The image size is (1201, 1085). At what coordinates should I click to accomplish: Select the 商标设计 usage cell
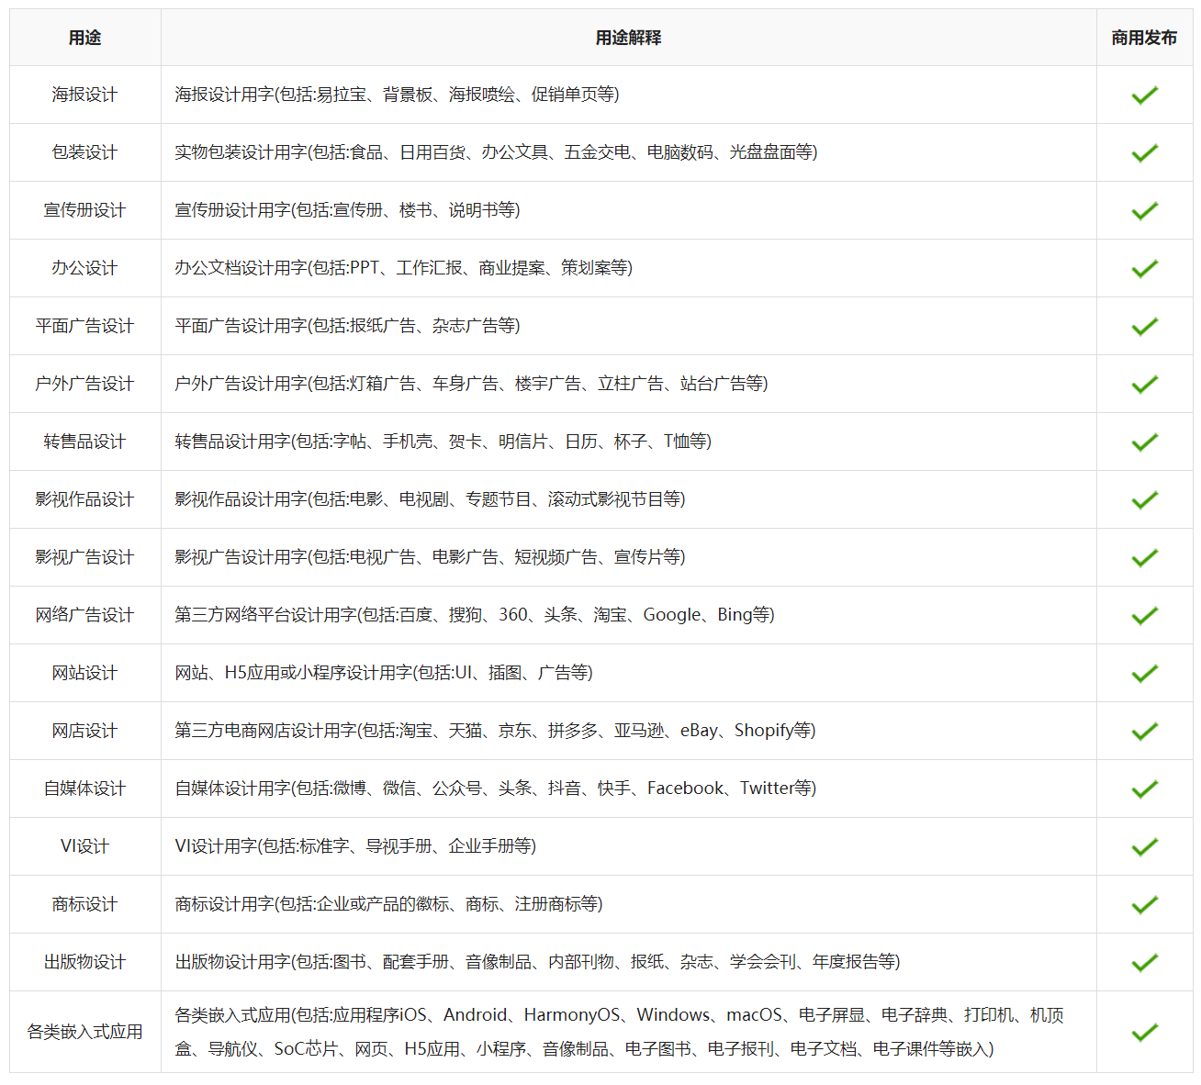click(85, 904)
